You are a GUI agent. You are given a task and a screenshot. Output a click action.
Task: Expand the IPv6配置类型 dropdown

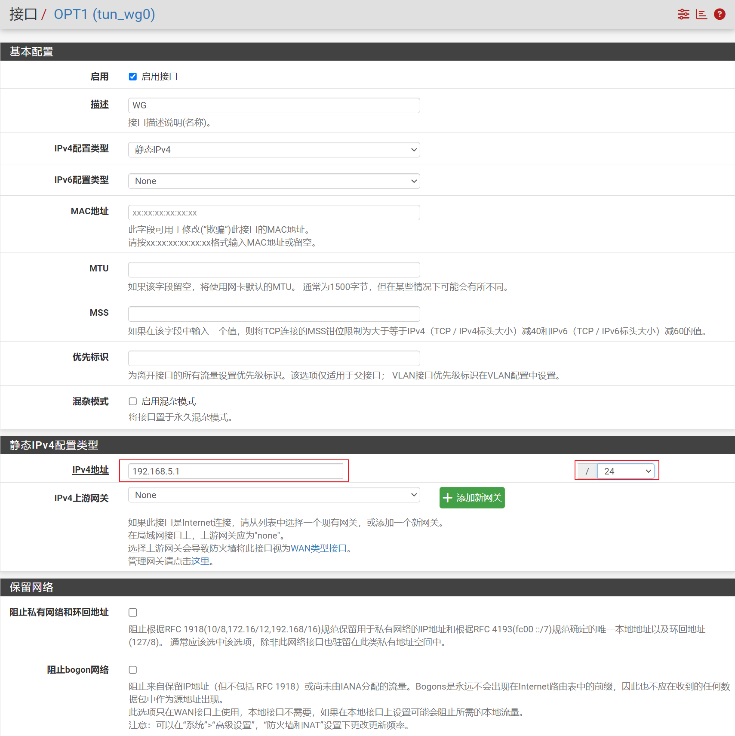(x=274, y=181)
